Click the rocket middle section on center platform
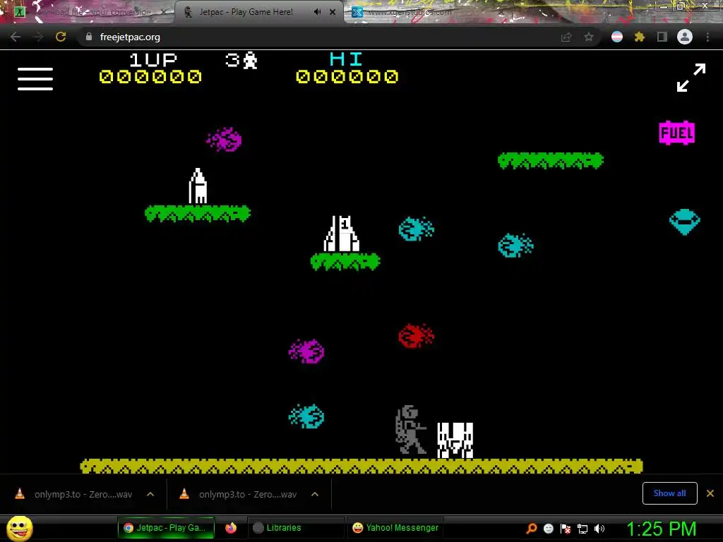 [x=342, y=234]
